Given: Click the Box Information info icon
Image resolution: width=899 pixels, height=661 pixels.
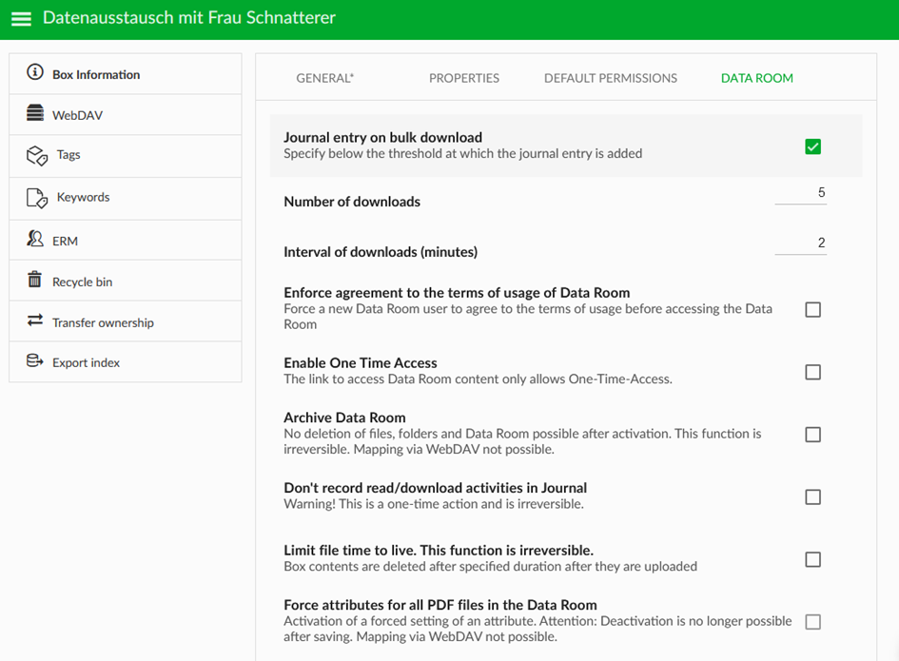Looking at the screenshot, I should pyautogui.click(x=35, y=72).
